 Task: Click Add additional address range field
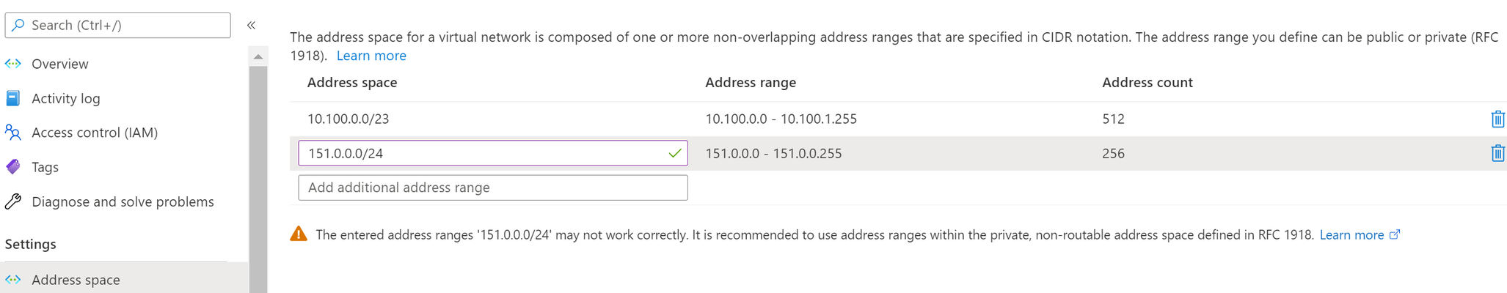click(493, 188)
